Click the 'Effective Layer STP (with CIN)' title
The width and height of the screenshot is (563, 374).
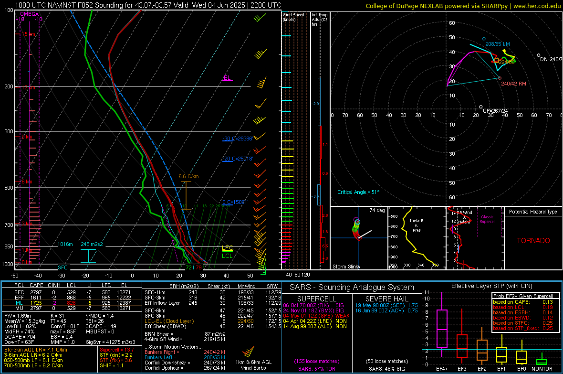[x=492, y=286]
